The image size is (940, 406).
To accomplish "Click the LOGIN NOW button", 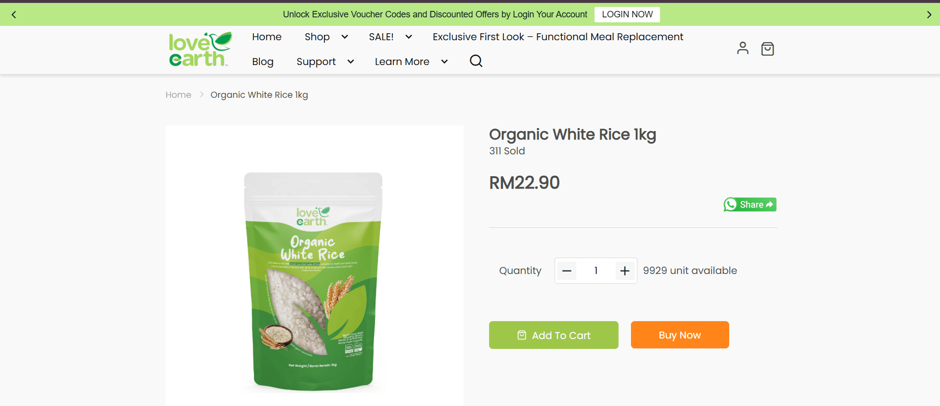I will pos(627,14).
